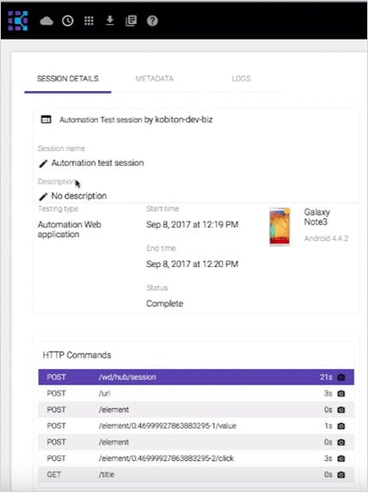This screenshot has height=492, width=368.
Task: Switch to the Logs tab
Action: pyautogui.click(x=241, y=79)
